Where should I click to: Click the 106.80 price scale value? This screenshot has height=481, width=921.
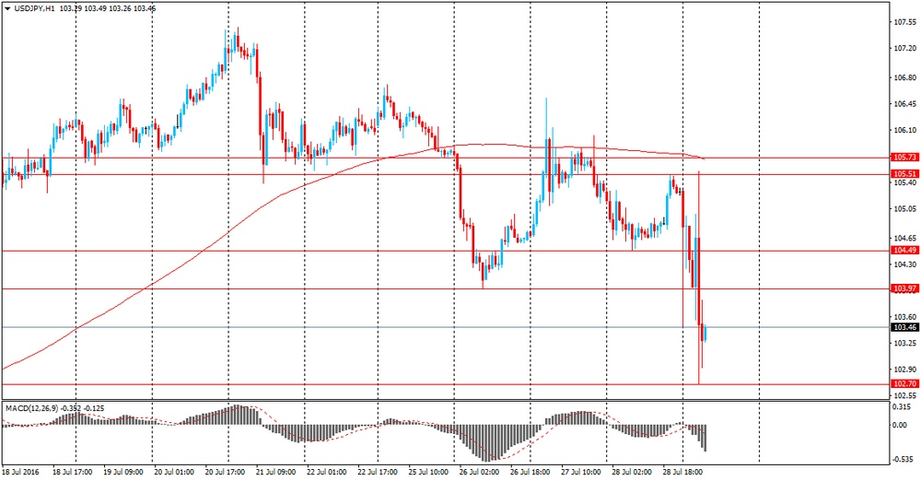coord(905,78)
